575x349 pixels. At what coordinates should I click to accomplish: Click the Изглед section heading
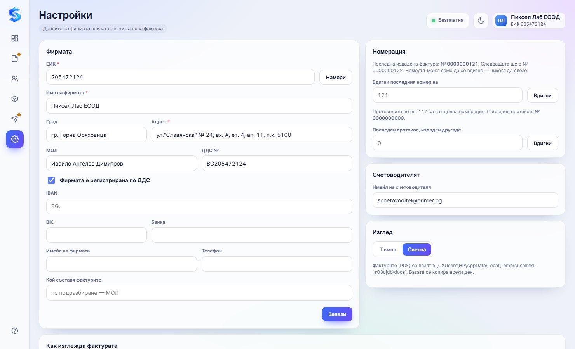tap(383, 232)
